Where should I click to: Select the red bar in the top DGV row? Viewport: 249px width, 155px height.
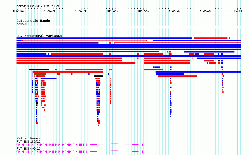[x=211, y=38]
